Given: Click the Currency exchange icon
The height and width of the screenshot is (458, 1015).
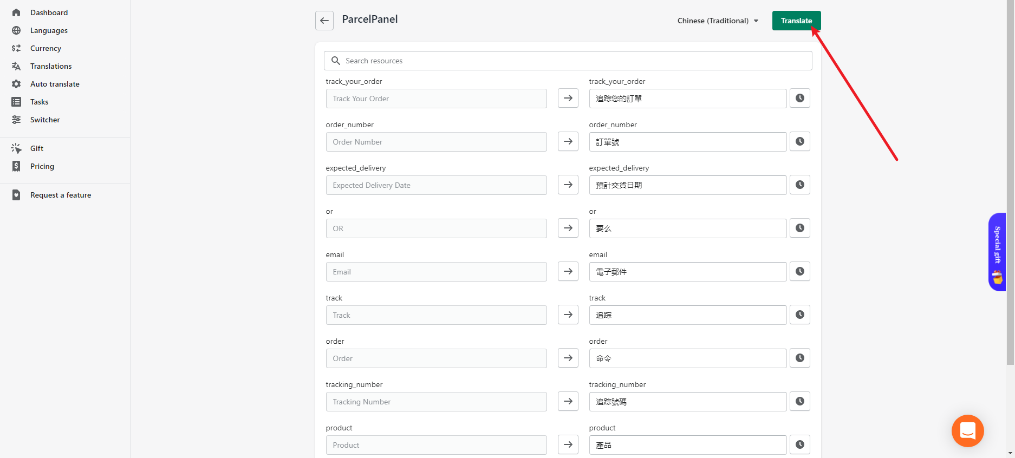Looking at the screenshot, I should (16, 48).
